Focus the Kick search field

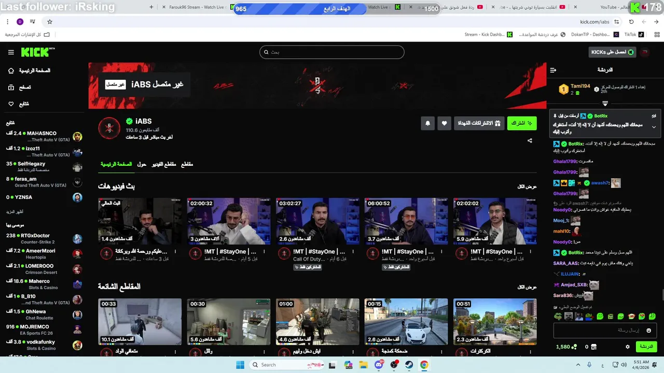point(332,52)
